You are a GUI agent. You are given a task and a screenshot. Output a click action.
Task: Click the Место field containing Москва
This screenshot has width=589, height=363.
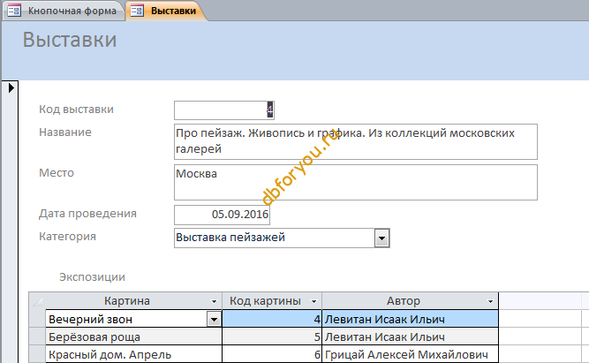click(355, 182)
